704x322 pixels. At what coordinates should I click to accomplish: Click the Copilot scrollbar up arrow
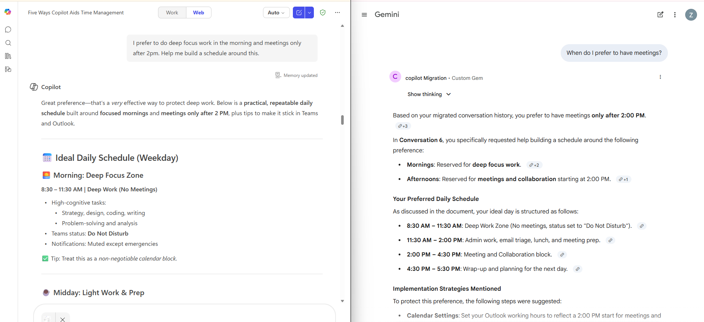342,26
